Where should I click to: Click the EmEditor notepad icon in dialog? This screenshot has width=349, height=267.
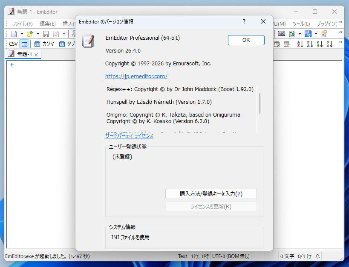click(88, 41)
